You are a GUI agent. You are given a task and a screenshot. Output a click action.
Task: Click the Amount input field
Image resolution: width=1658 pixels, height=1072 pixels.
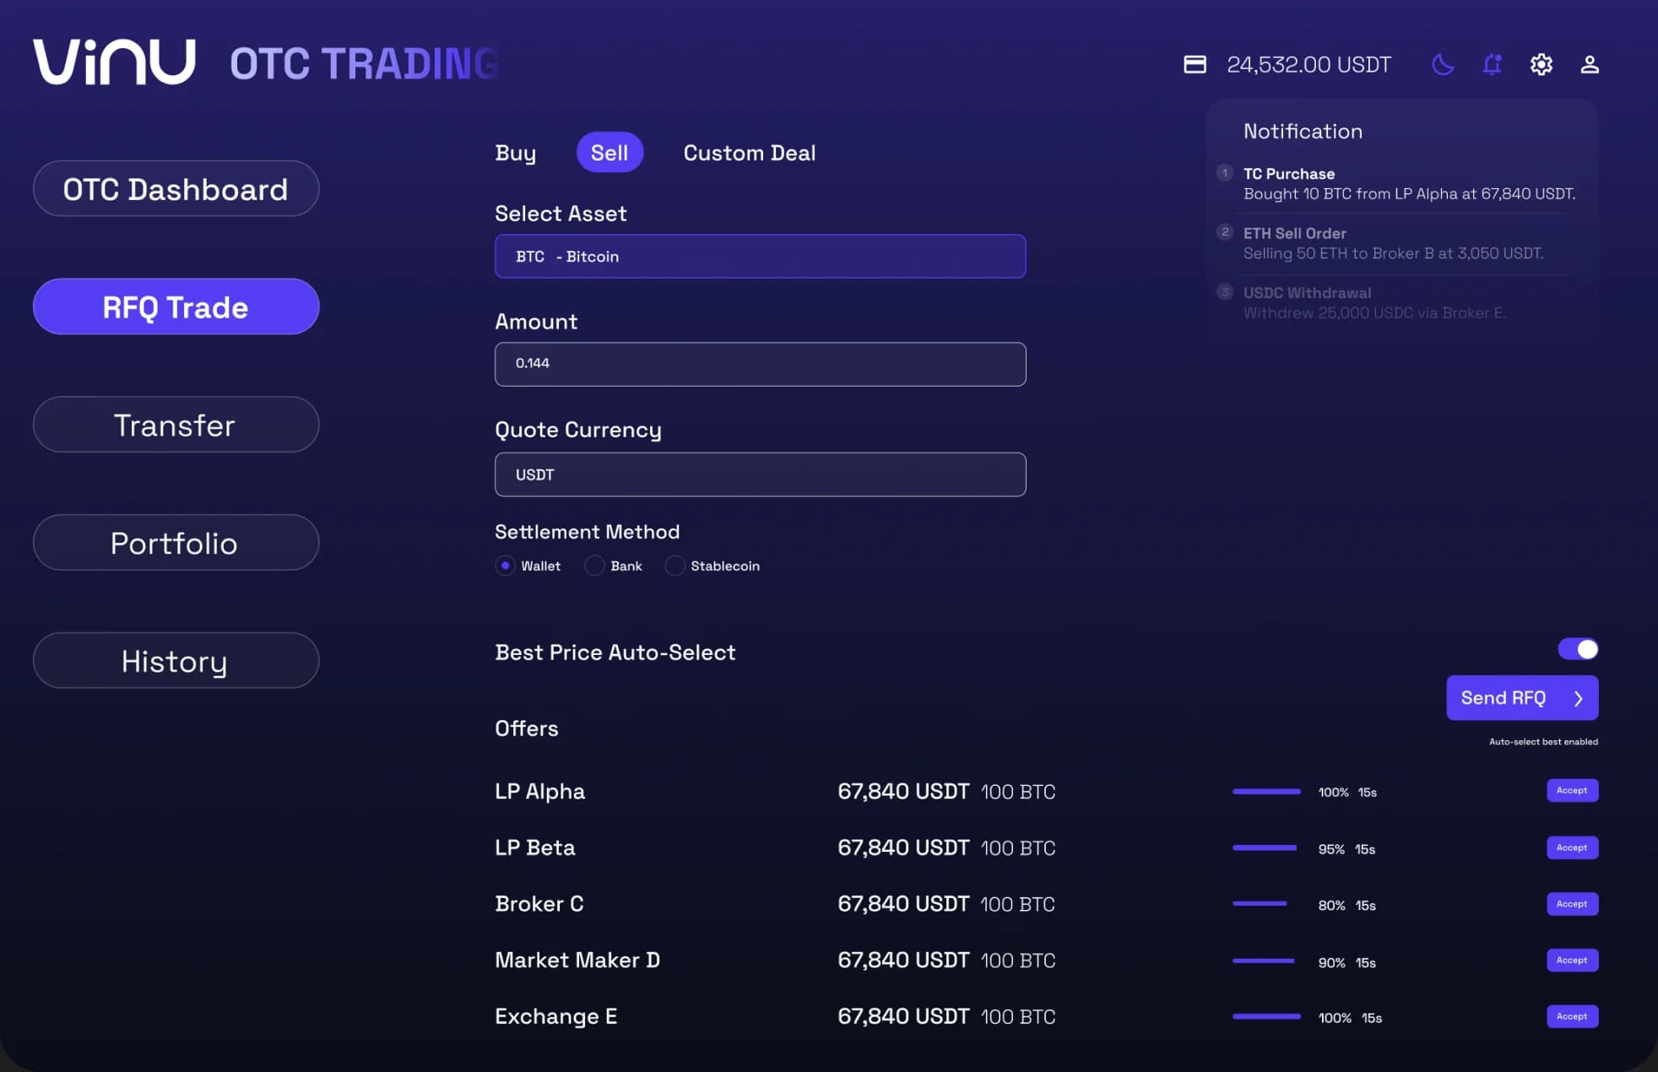(760, 364)
